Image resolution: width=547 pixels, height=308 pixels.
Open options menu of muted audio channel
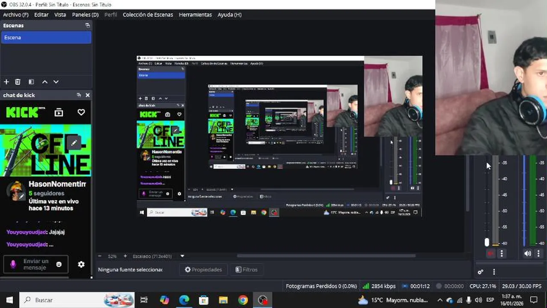[x=502, y=254]
